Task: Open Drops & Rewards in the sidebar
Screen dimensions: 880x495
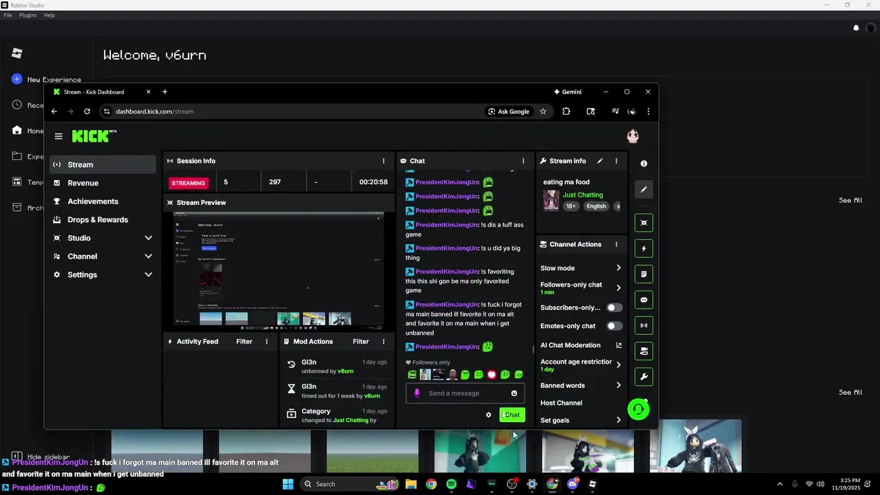Action: tap(103, 220)
